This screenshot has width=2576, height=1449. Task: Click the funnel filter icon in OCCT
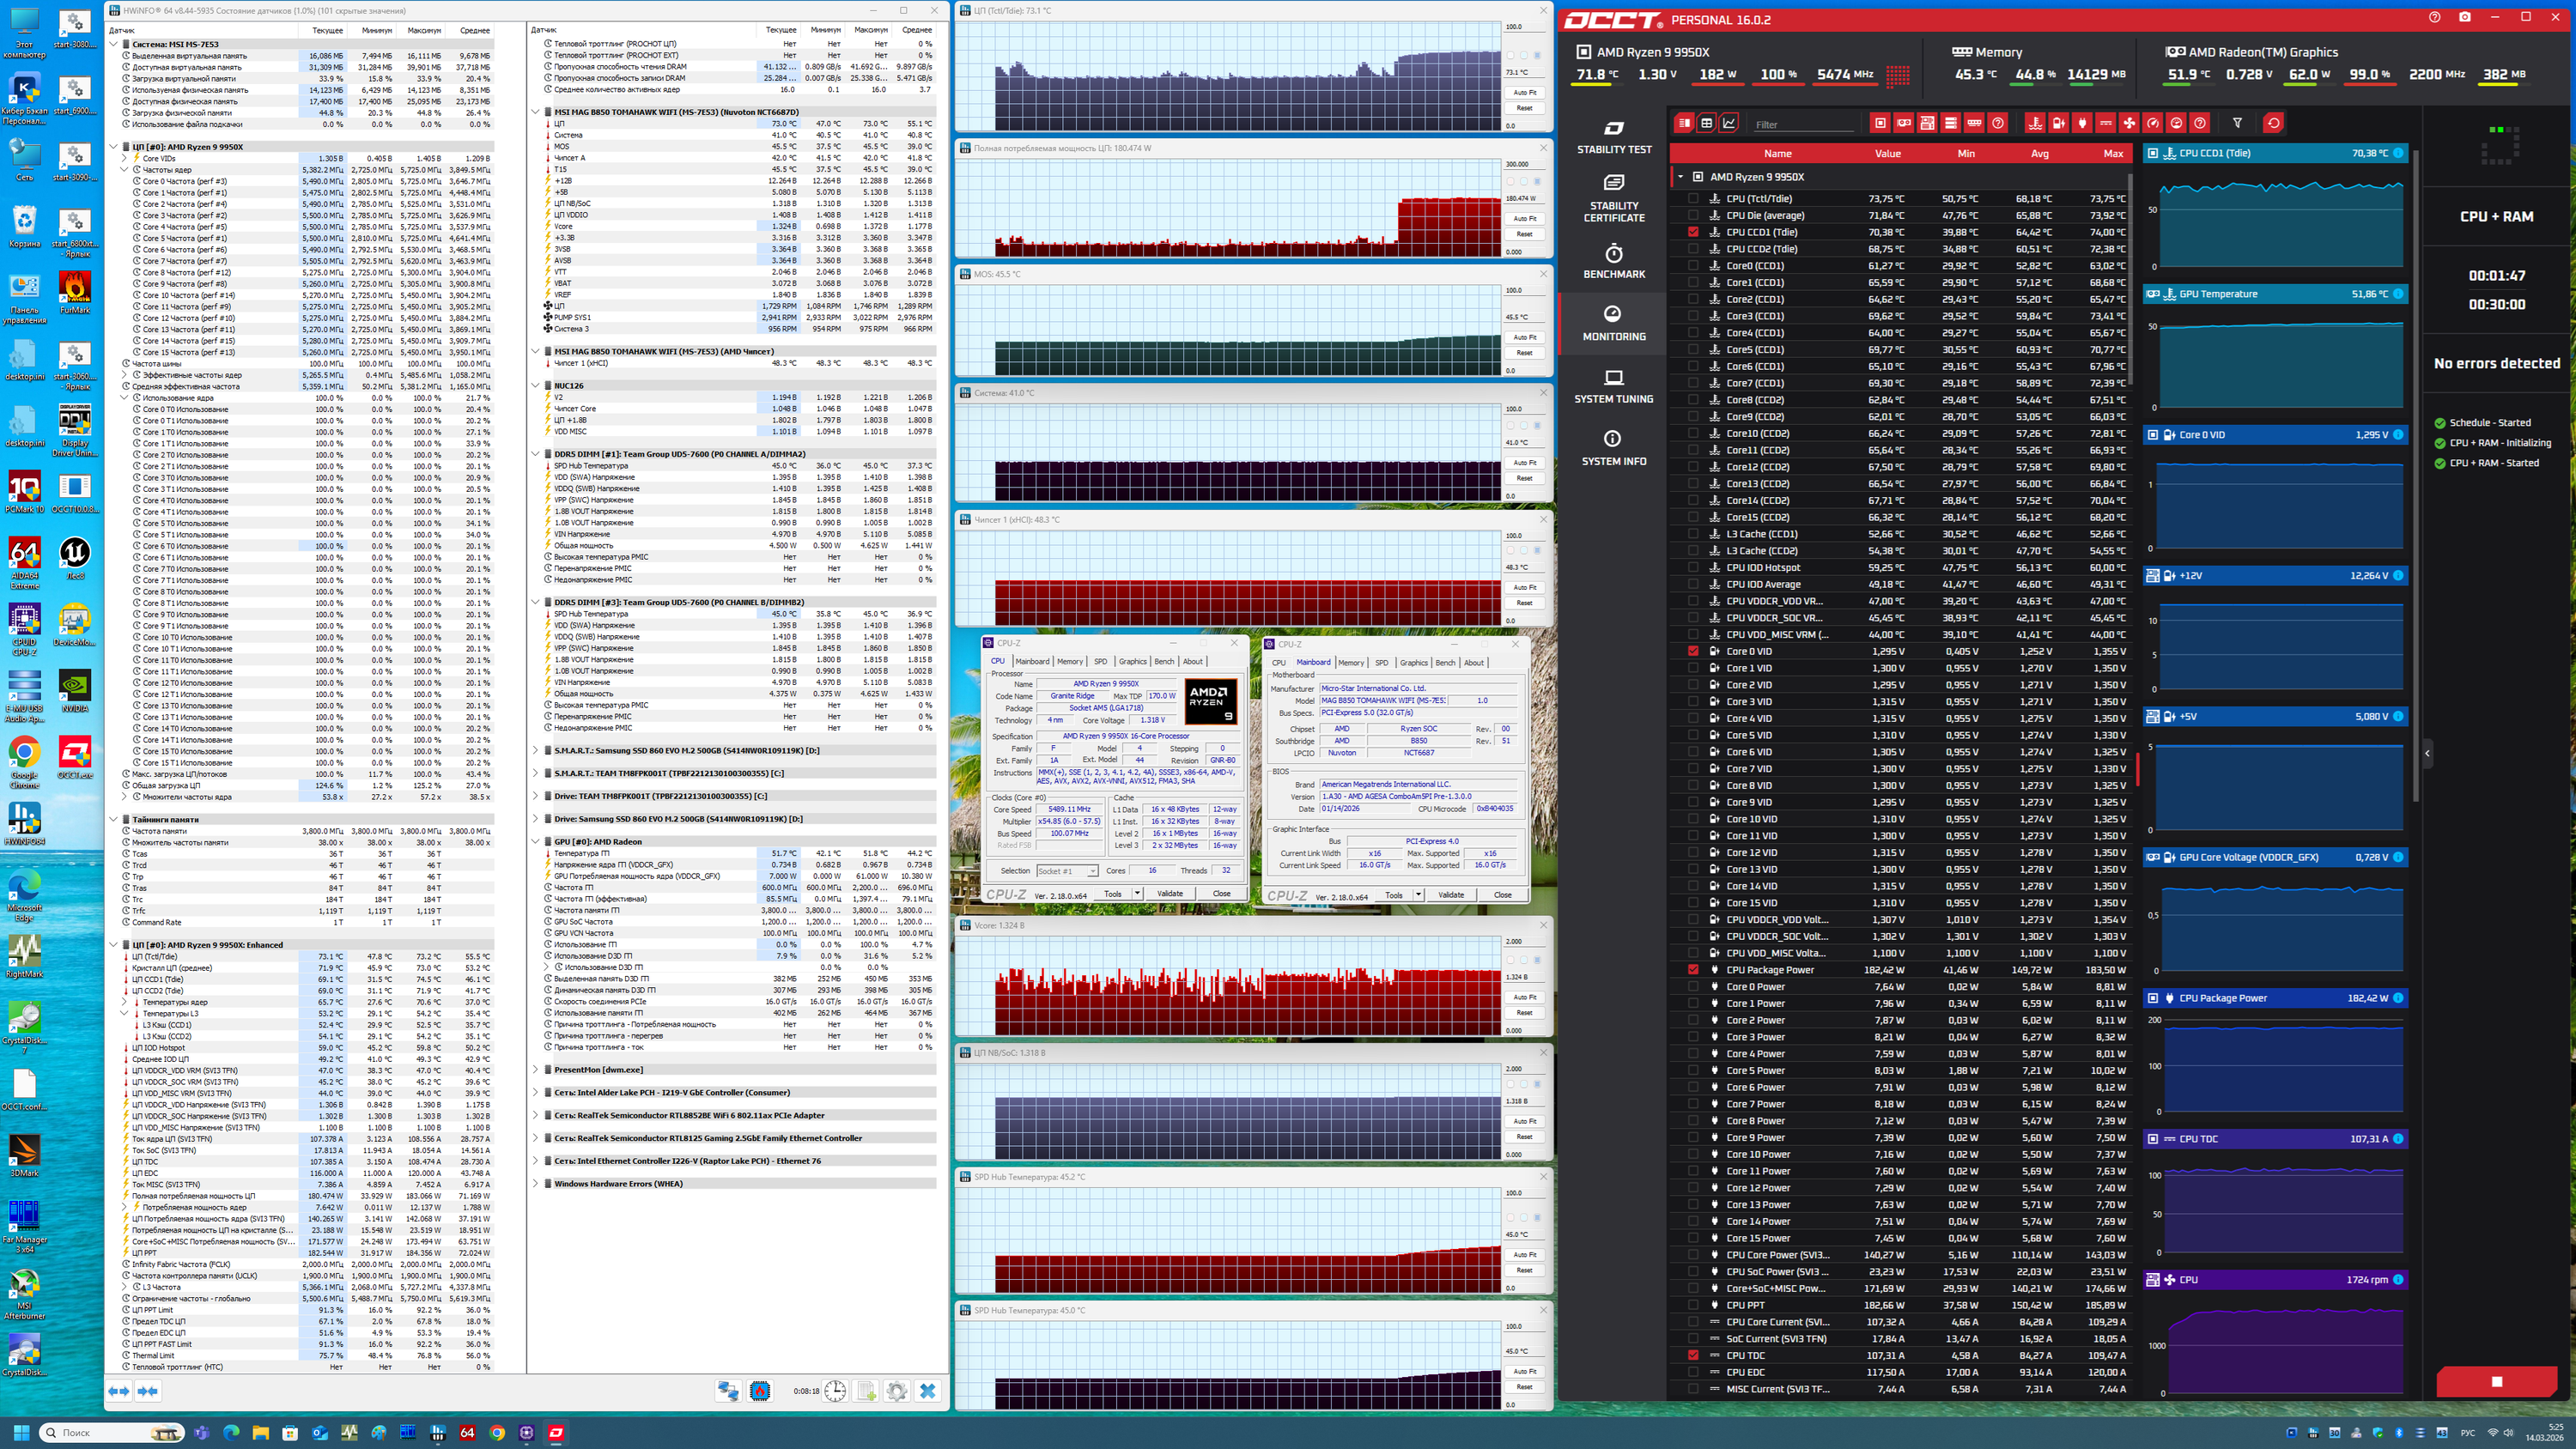[2237, 123]
